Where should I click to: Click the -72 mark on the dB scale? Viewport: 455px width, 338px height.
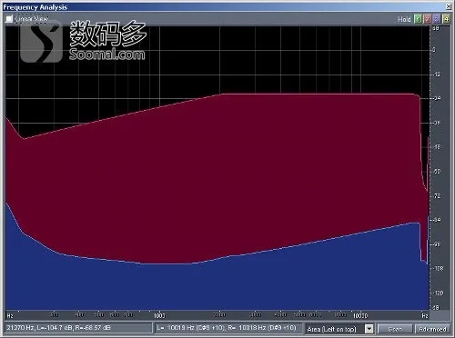click(437, 195)
